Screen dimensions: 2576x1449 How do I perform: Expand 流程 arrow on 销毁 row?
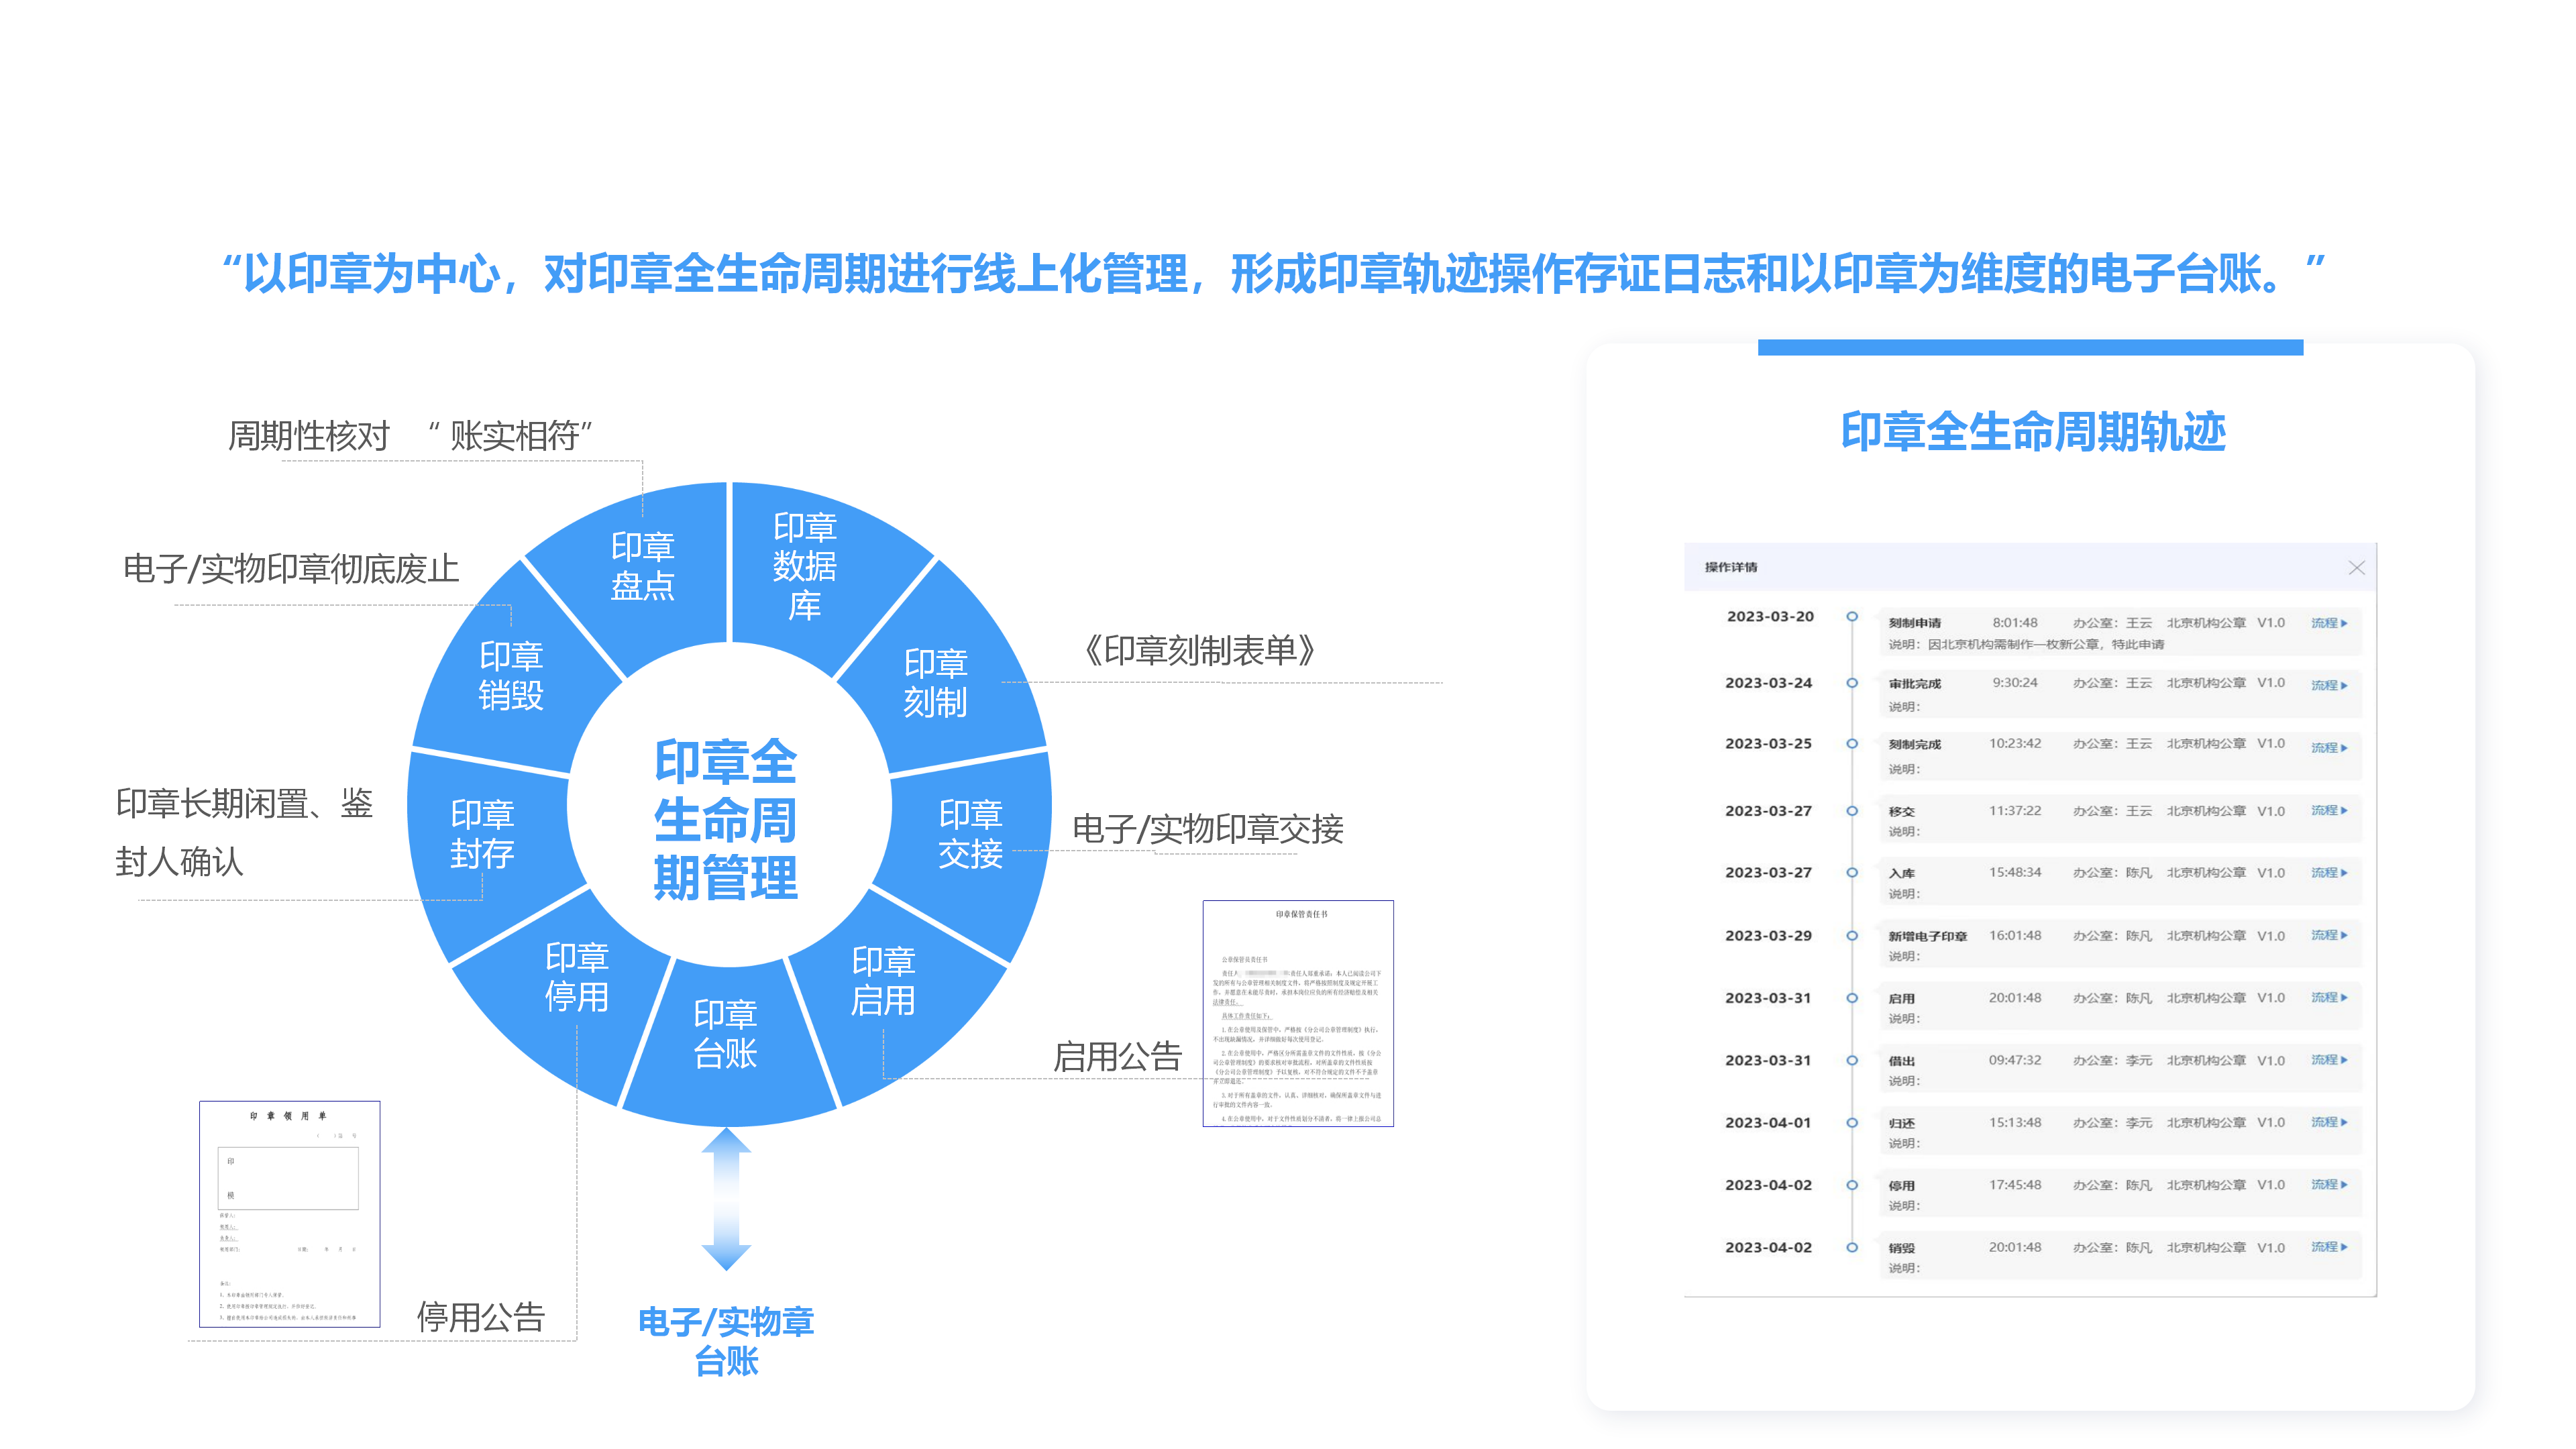(x=2344, y=1247)
